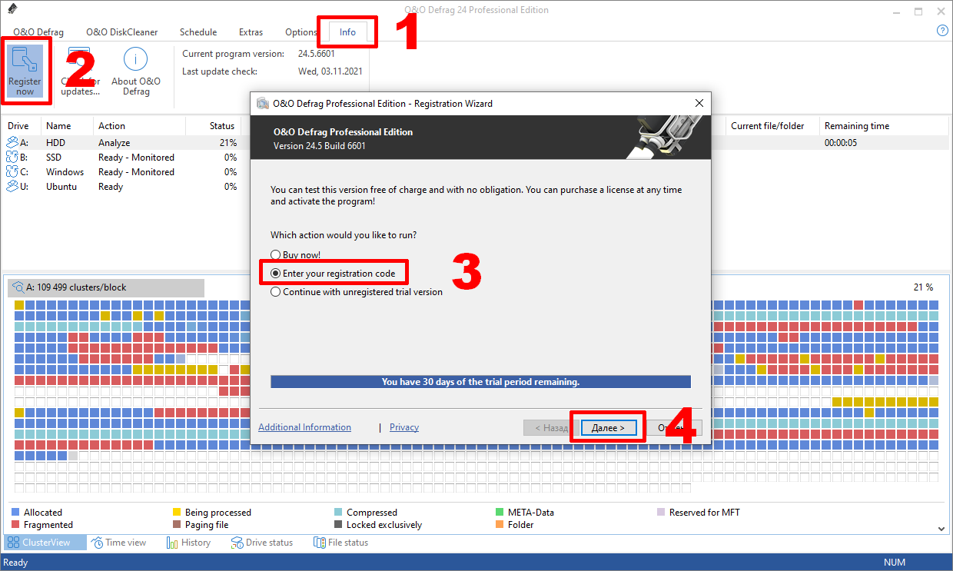Viewport: 953px width, 571px height.
Task: Click the Fragmented legend color swatch
Action: tap(15, 525)
